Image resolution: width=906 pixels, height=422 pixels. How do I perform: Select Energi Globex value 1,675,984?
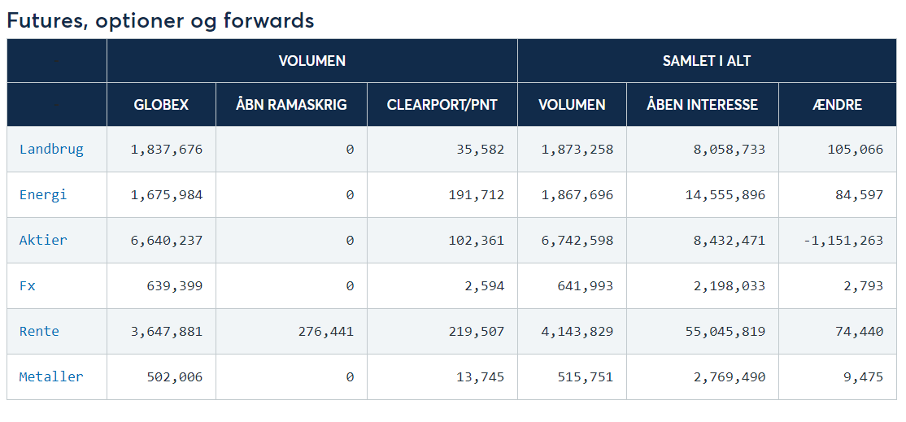(x=167, y=195)
